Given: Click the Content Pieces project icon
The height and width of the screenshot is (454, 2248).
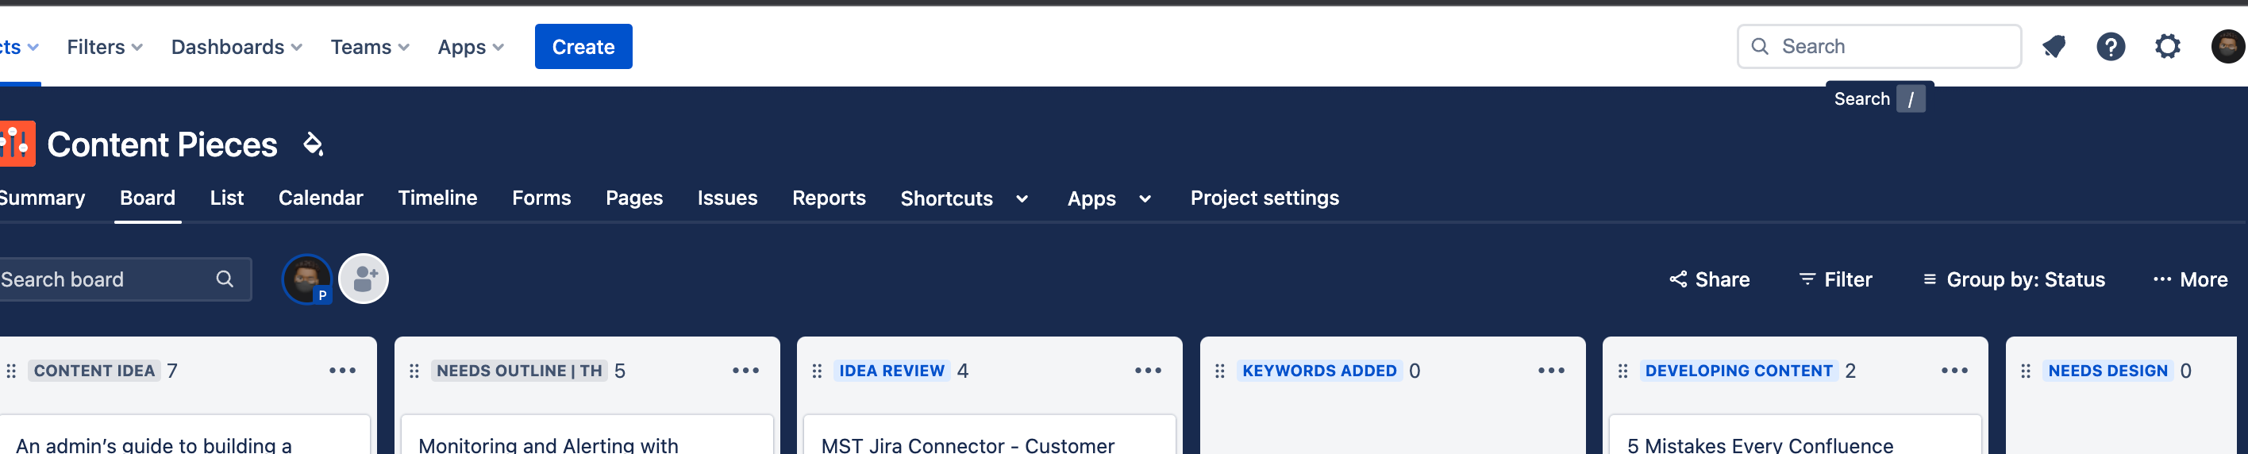Looking at the screenshot, I should click(x=17, y=144).
